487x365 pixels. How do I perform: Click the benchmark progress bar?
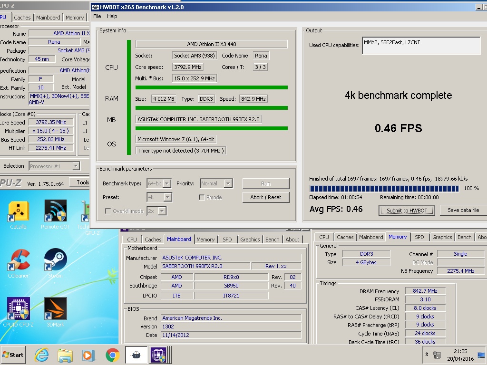point(384,188)
